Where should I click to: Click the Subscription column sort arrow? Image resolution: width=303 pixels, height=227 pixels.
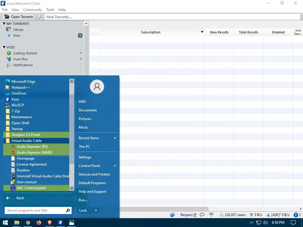[202, 32]
